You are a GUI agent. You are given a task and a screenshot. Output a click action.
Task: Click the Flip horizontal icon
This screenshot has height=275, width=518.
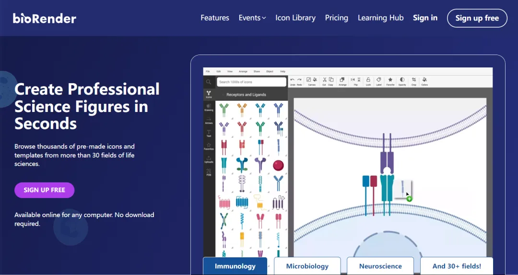point(353,80)
